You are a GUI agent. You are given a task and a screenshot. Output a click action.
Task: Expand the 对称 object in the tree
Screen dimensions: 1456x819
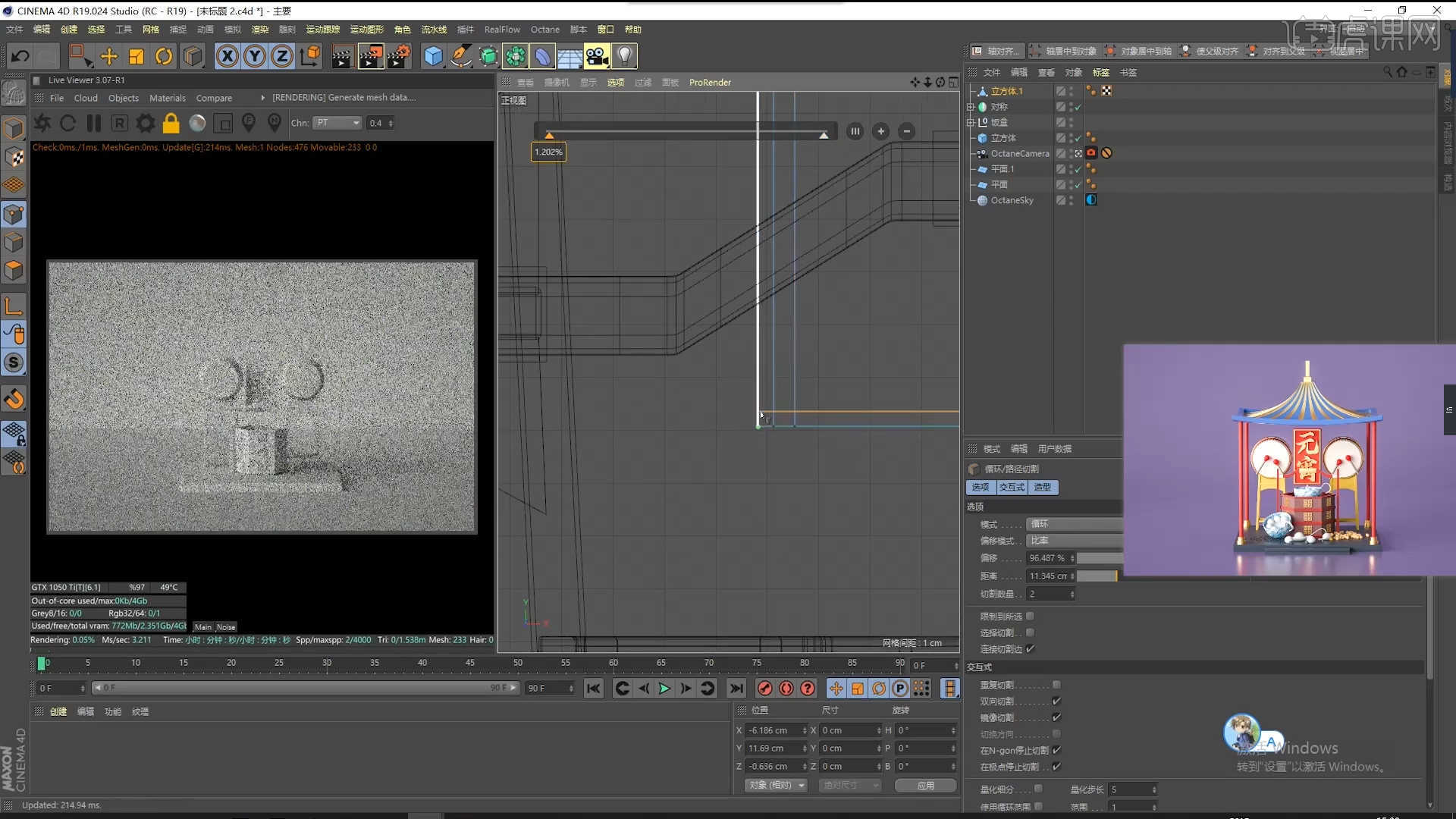[x=971, y=107]
